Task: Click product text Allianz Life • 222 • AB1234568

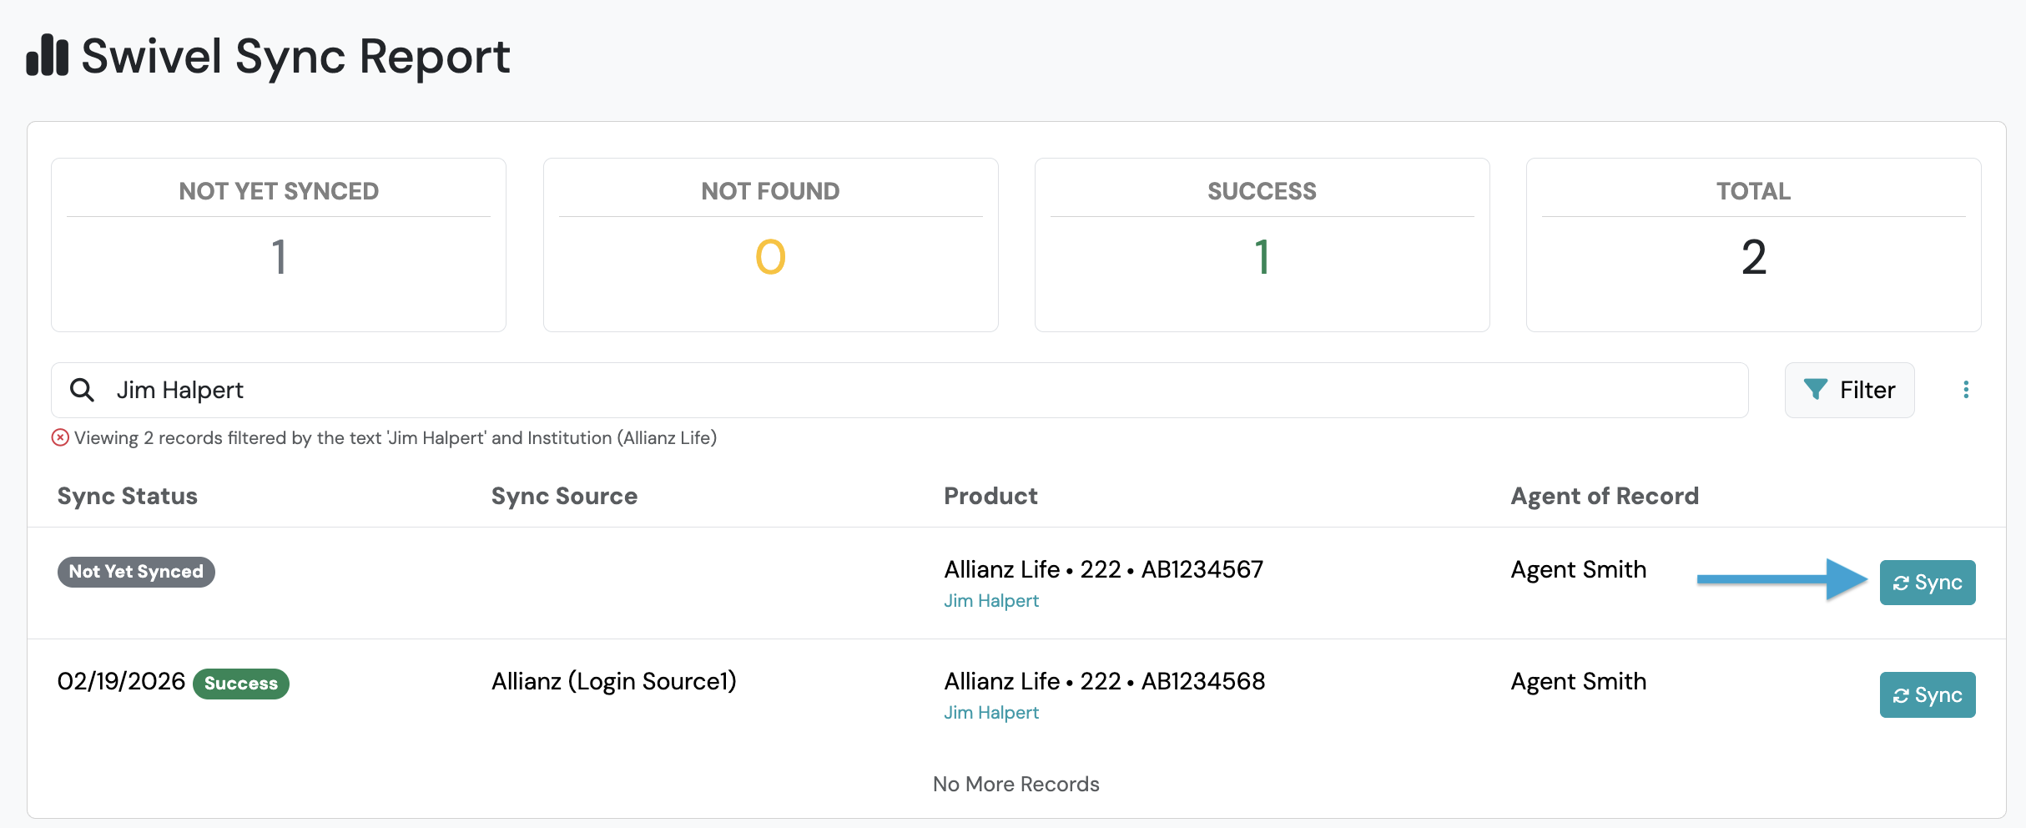Action: coord(1105,681)
